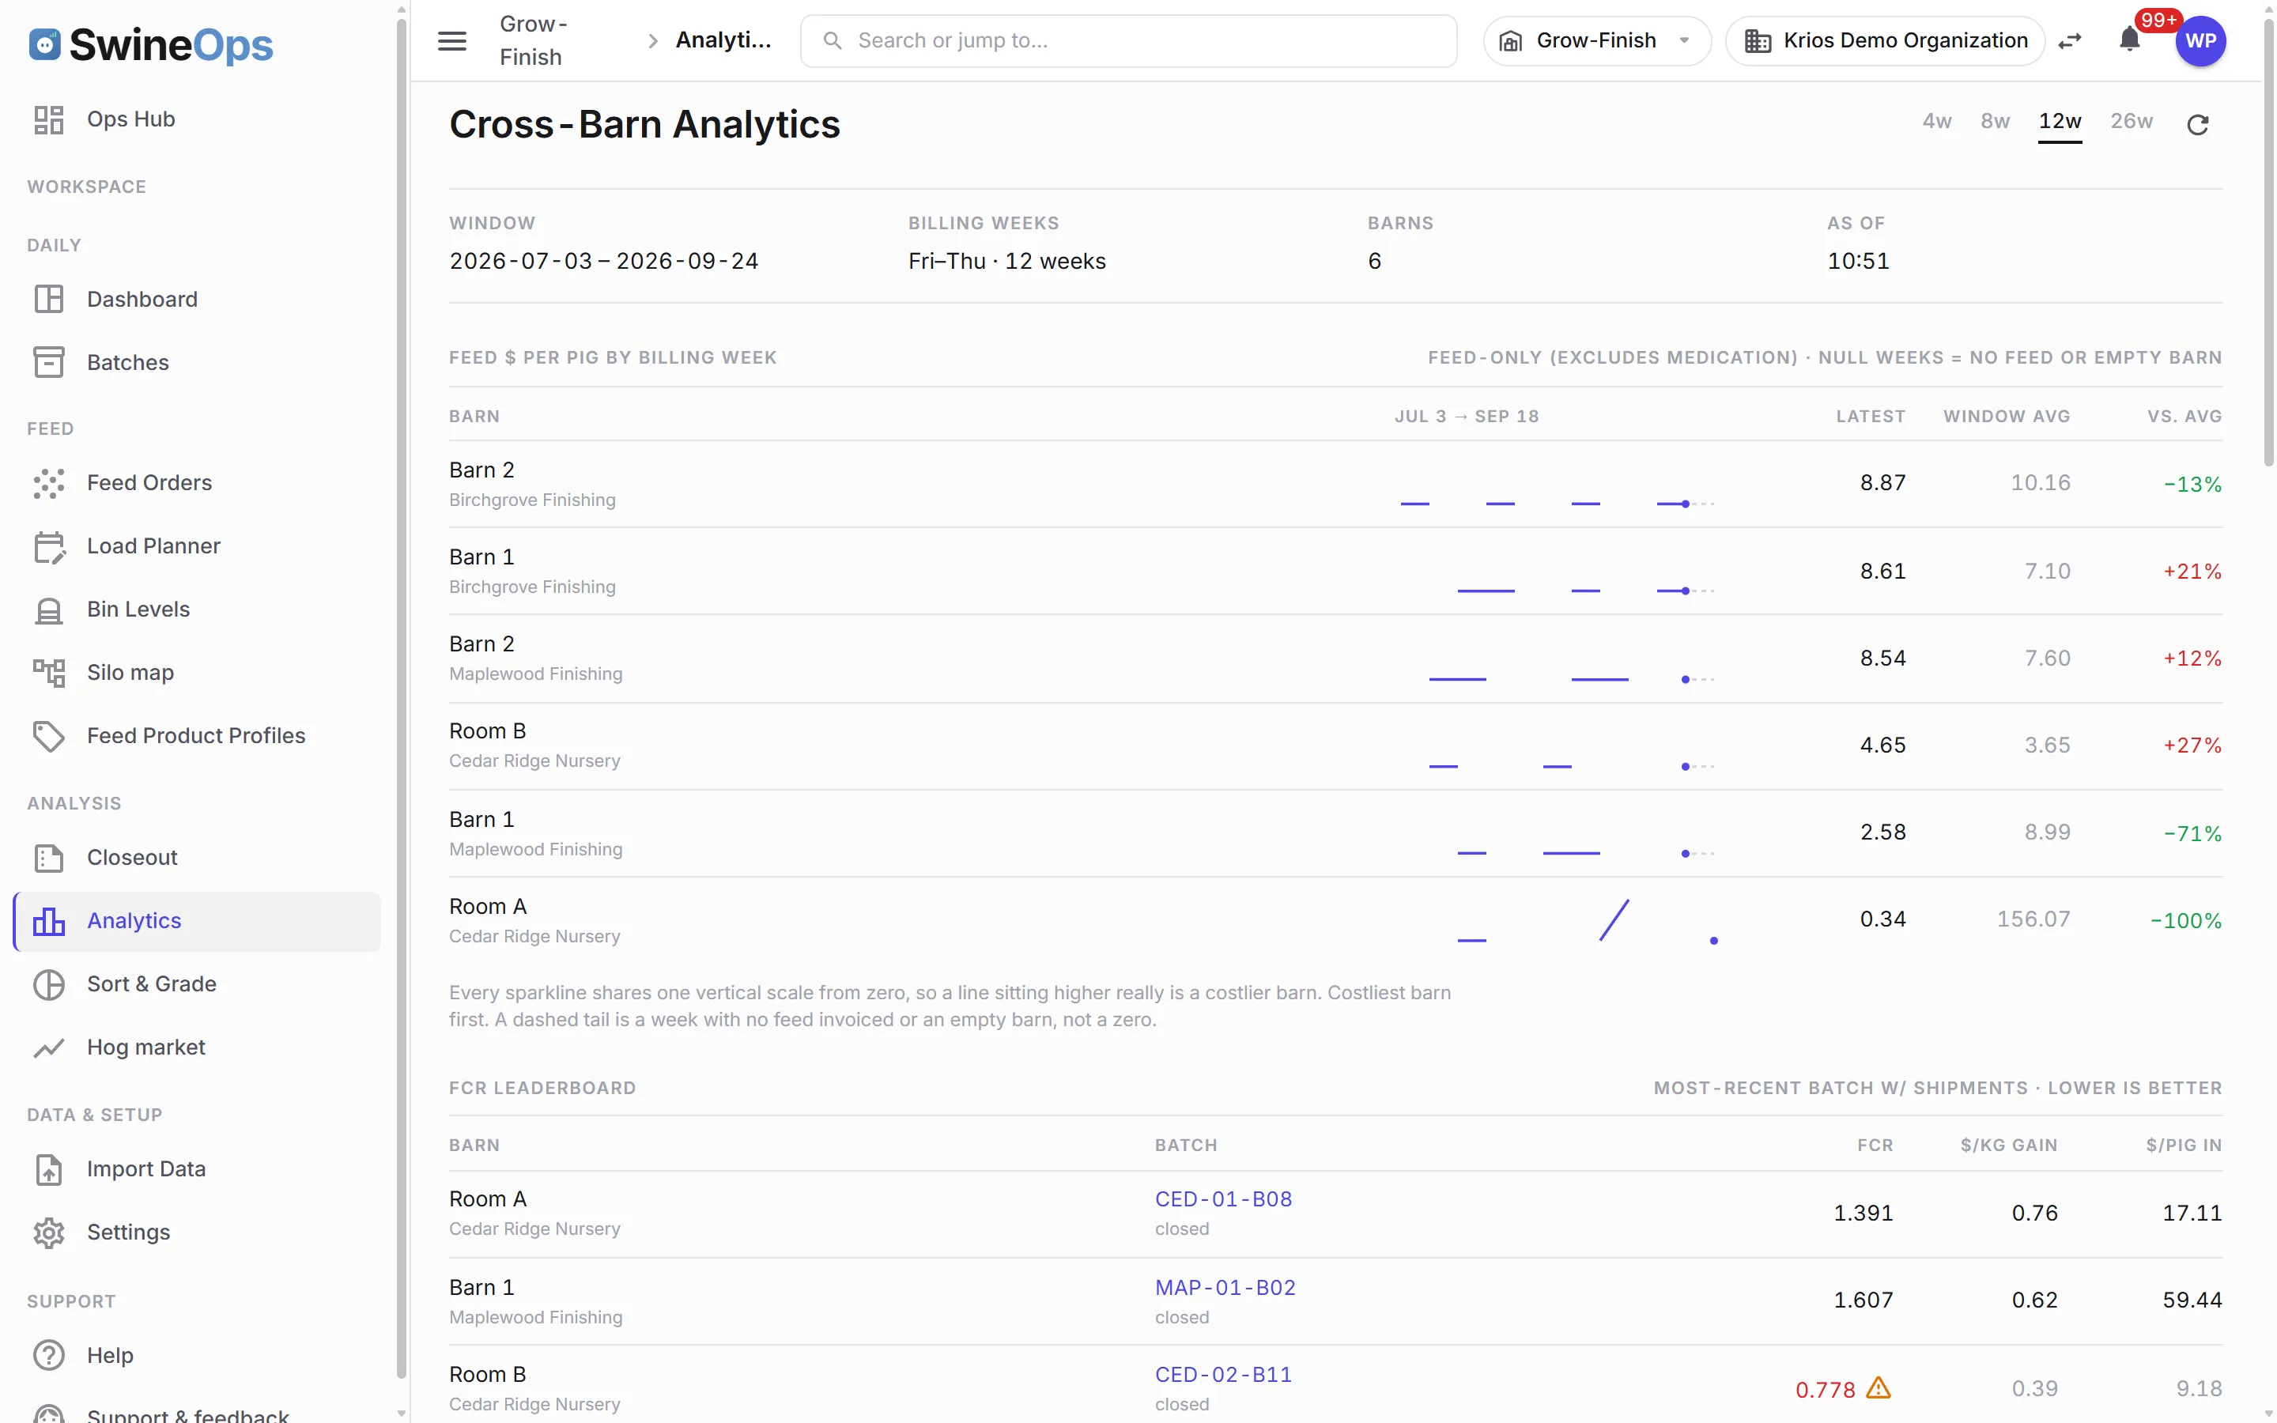Click the FCR warning triangle for Room B
The width and height of the screenshot is (2277, 1423).
1878,1388
